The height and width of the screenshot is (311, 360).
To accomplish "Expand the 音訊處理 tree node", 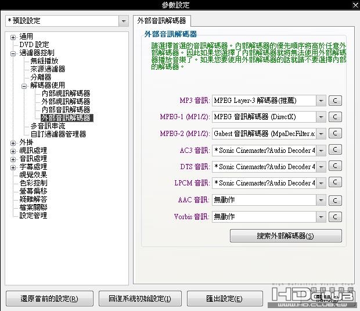I will tap(13, 159).
